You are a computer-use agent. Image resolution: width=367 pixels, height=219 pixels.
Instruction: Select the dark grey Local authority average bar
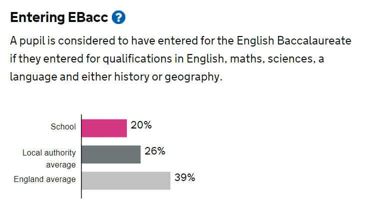coord(111,154)
